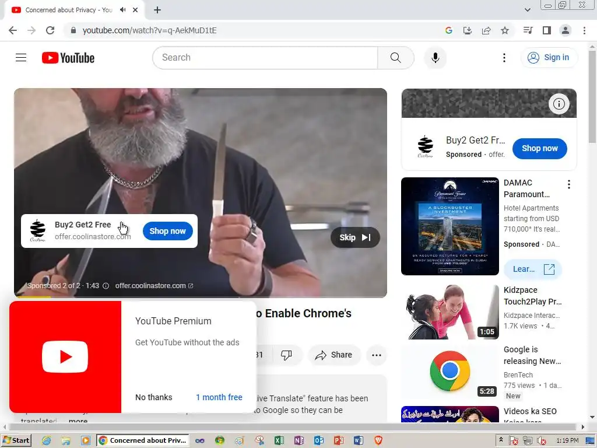Screen dimensions: 597x448
Task: Toggle the Chrome side panel
Action: 547,30
